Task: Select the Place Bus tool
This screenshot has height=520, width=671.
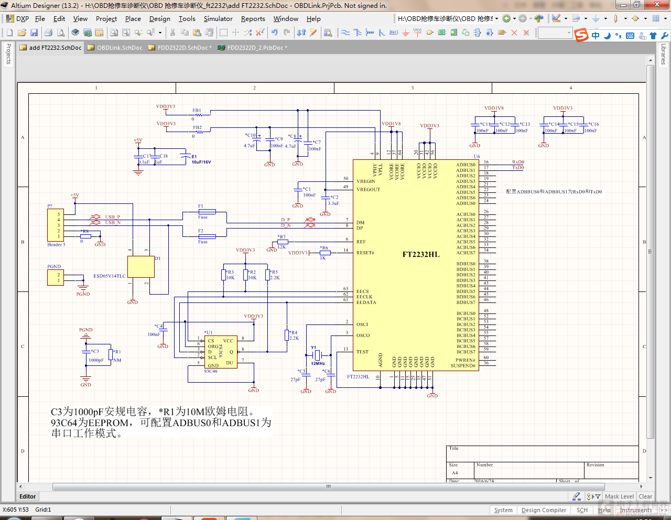Action: 358,32
